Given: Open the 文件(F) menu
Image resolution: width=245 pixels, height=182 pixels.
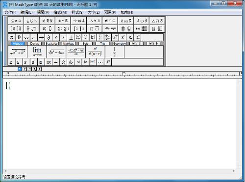Looking at the screenshot, I should (x=10, y=12).
